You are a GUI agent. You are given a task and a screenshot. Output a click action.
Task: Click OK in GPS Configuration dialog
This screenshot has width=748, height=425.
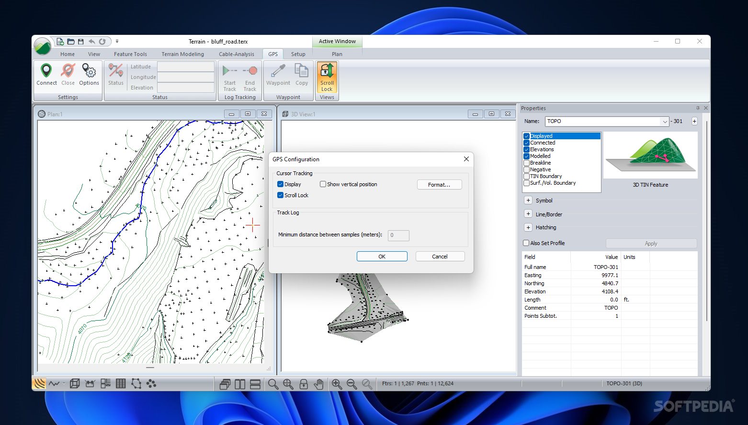tap(382, 257)
